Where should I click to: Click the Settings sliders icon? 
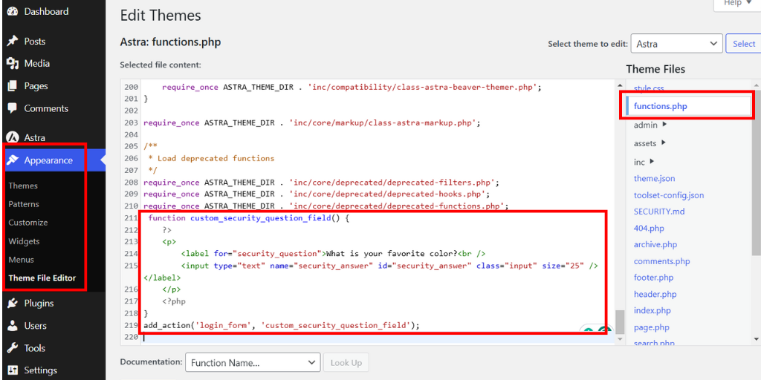[x=13, y=370]
